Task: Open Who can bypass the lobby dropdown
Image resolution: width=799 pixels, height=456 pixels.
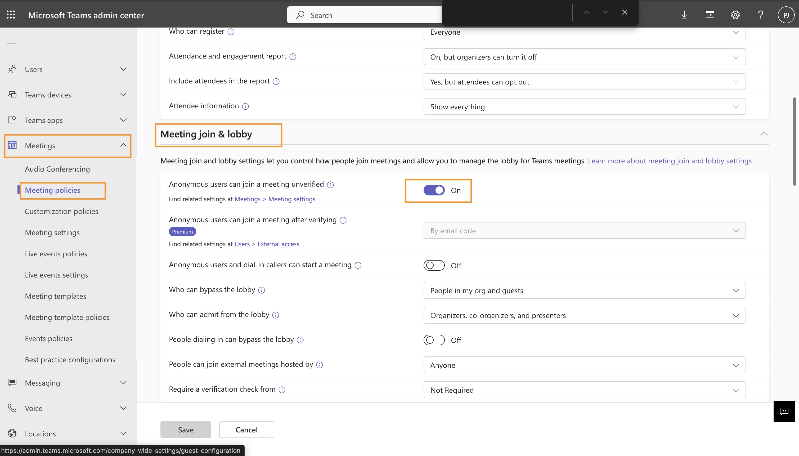Action: pos(584,290)
